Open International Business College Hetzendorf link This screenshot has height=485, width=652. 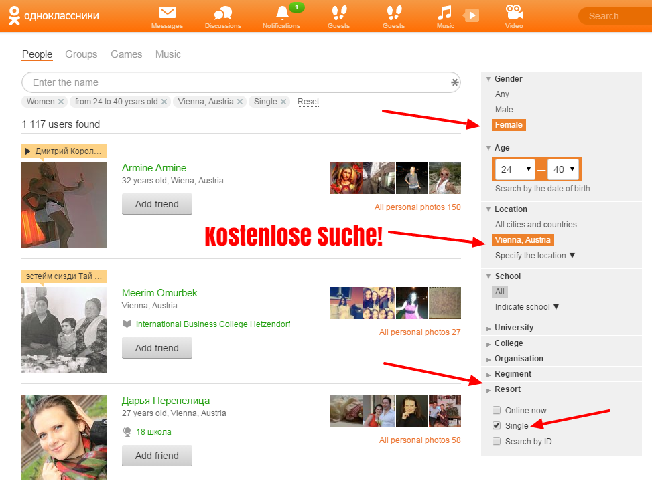213,324
